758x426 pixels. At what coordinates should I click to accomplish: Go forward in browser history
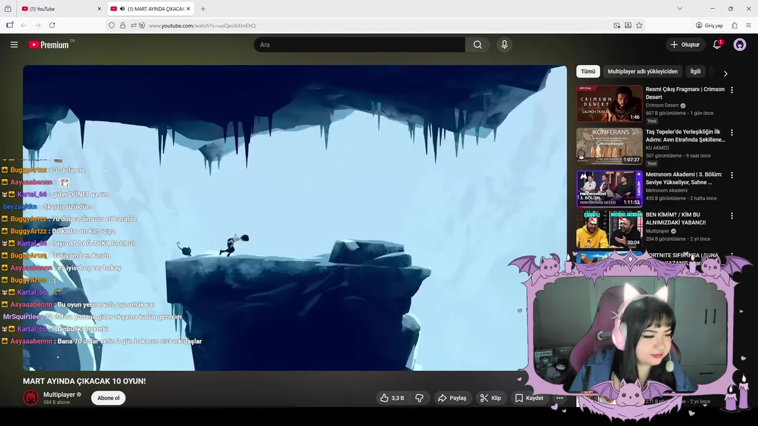38,25
